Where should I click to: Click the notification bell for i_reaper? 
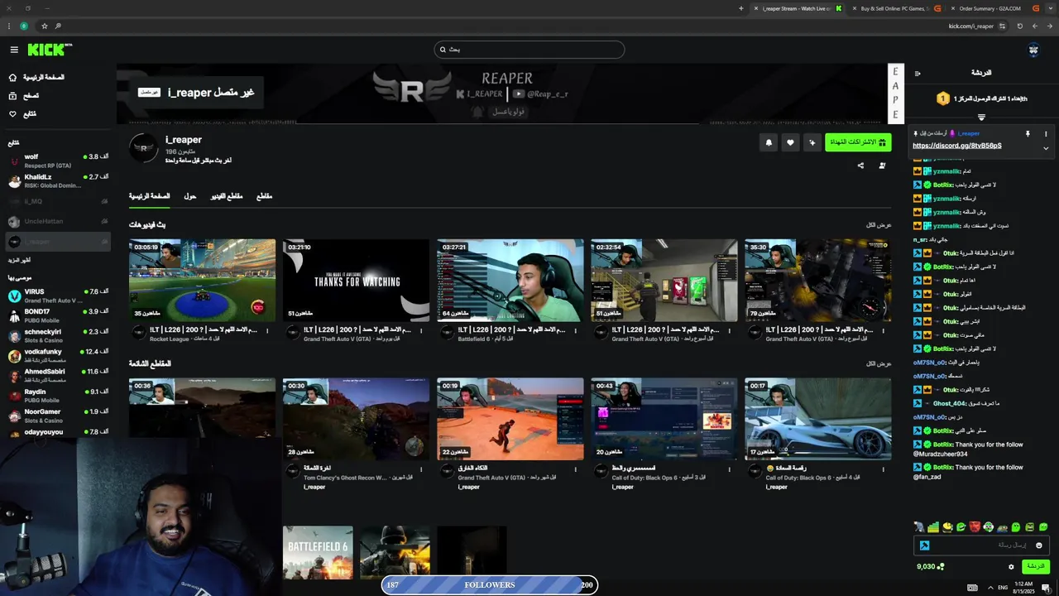point(769,142)
